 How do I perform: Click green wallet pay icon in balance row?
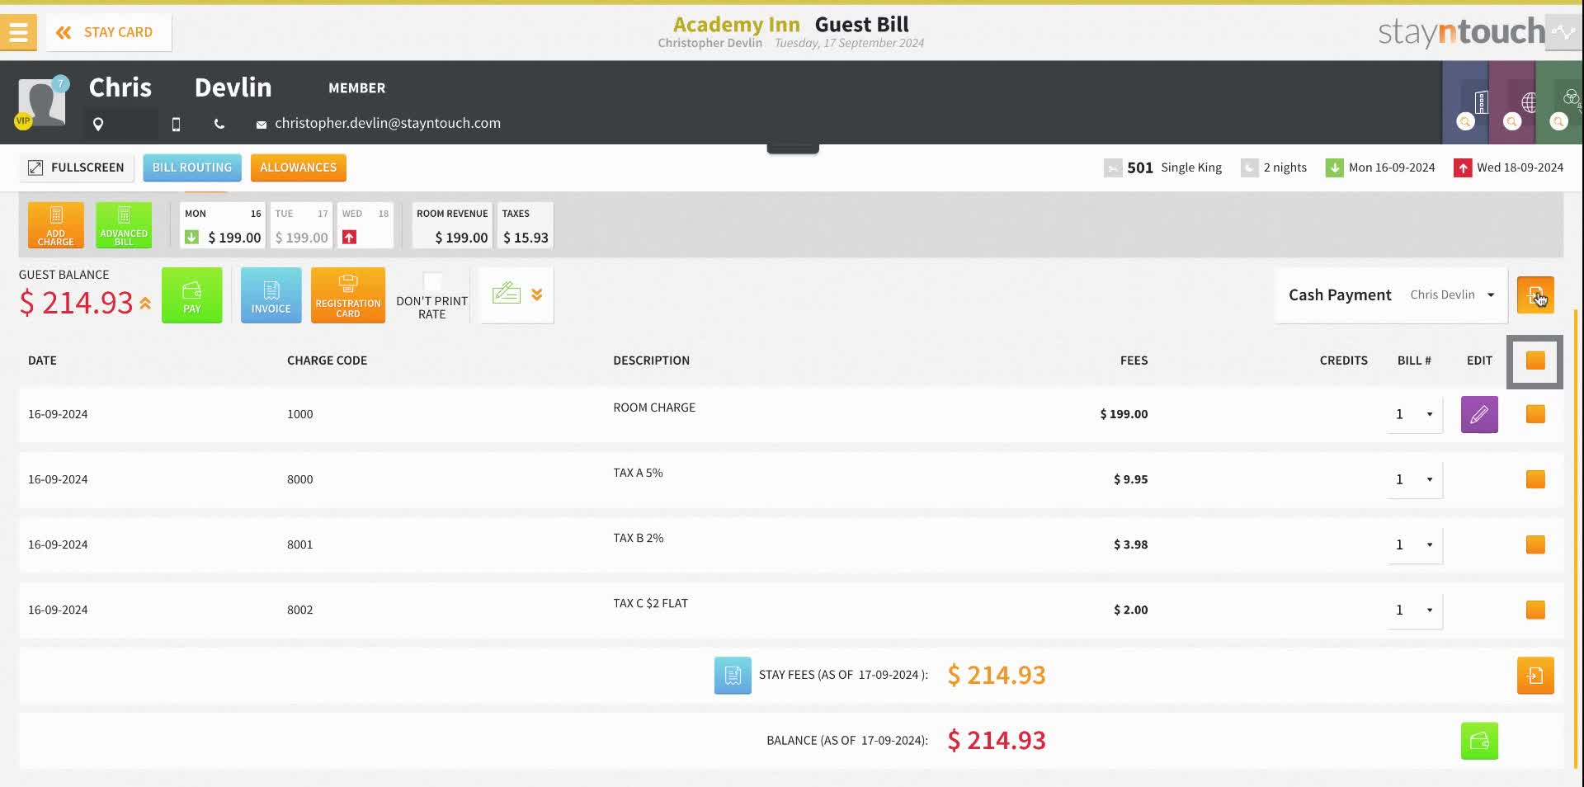coord(1479,741)
